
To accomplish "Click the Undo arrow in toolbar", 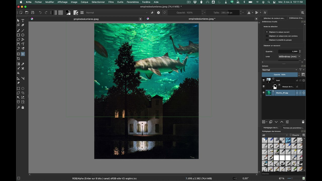I will pyautogui.click(x=40, y=13).
